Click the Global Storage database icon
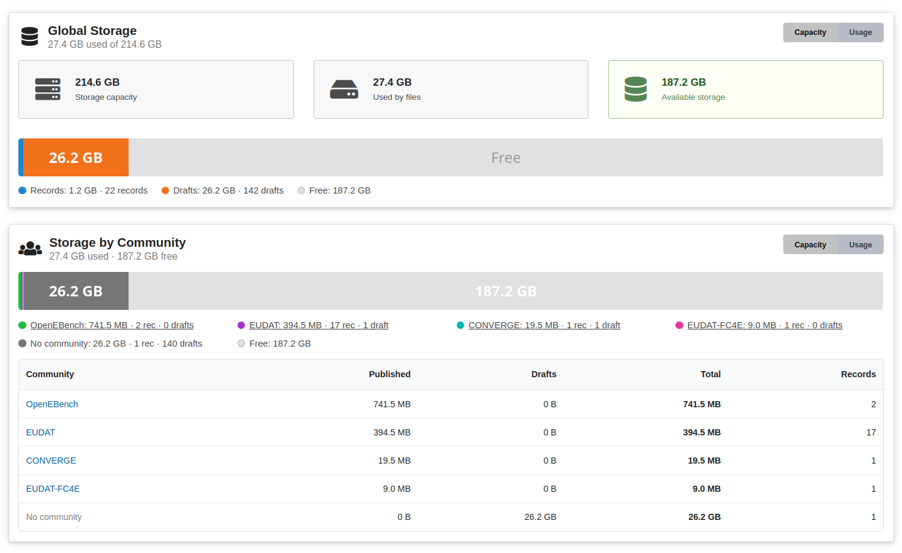902x553 pixels. coord(29,37)
